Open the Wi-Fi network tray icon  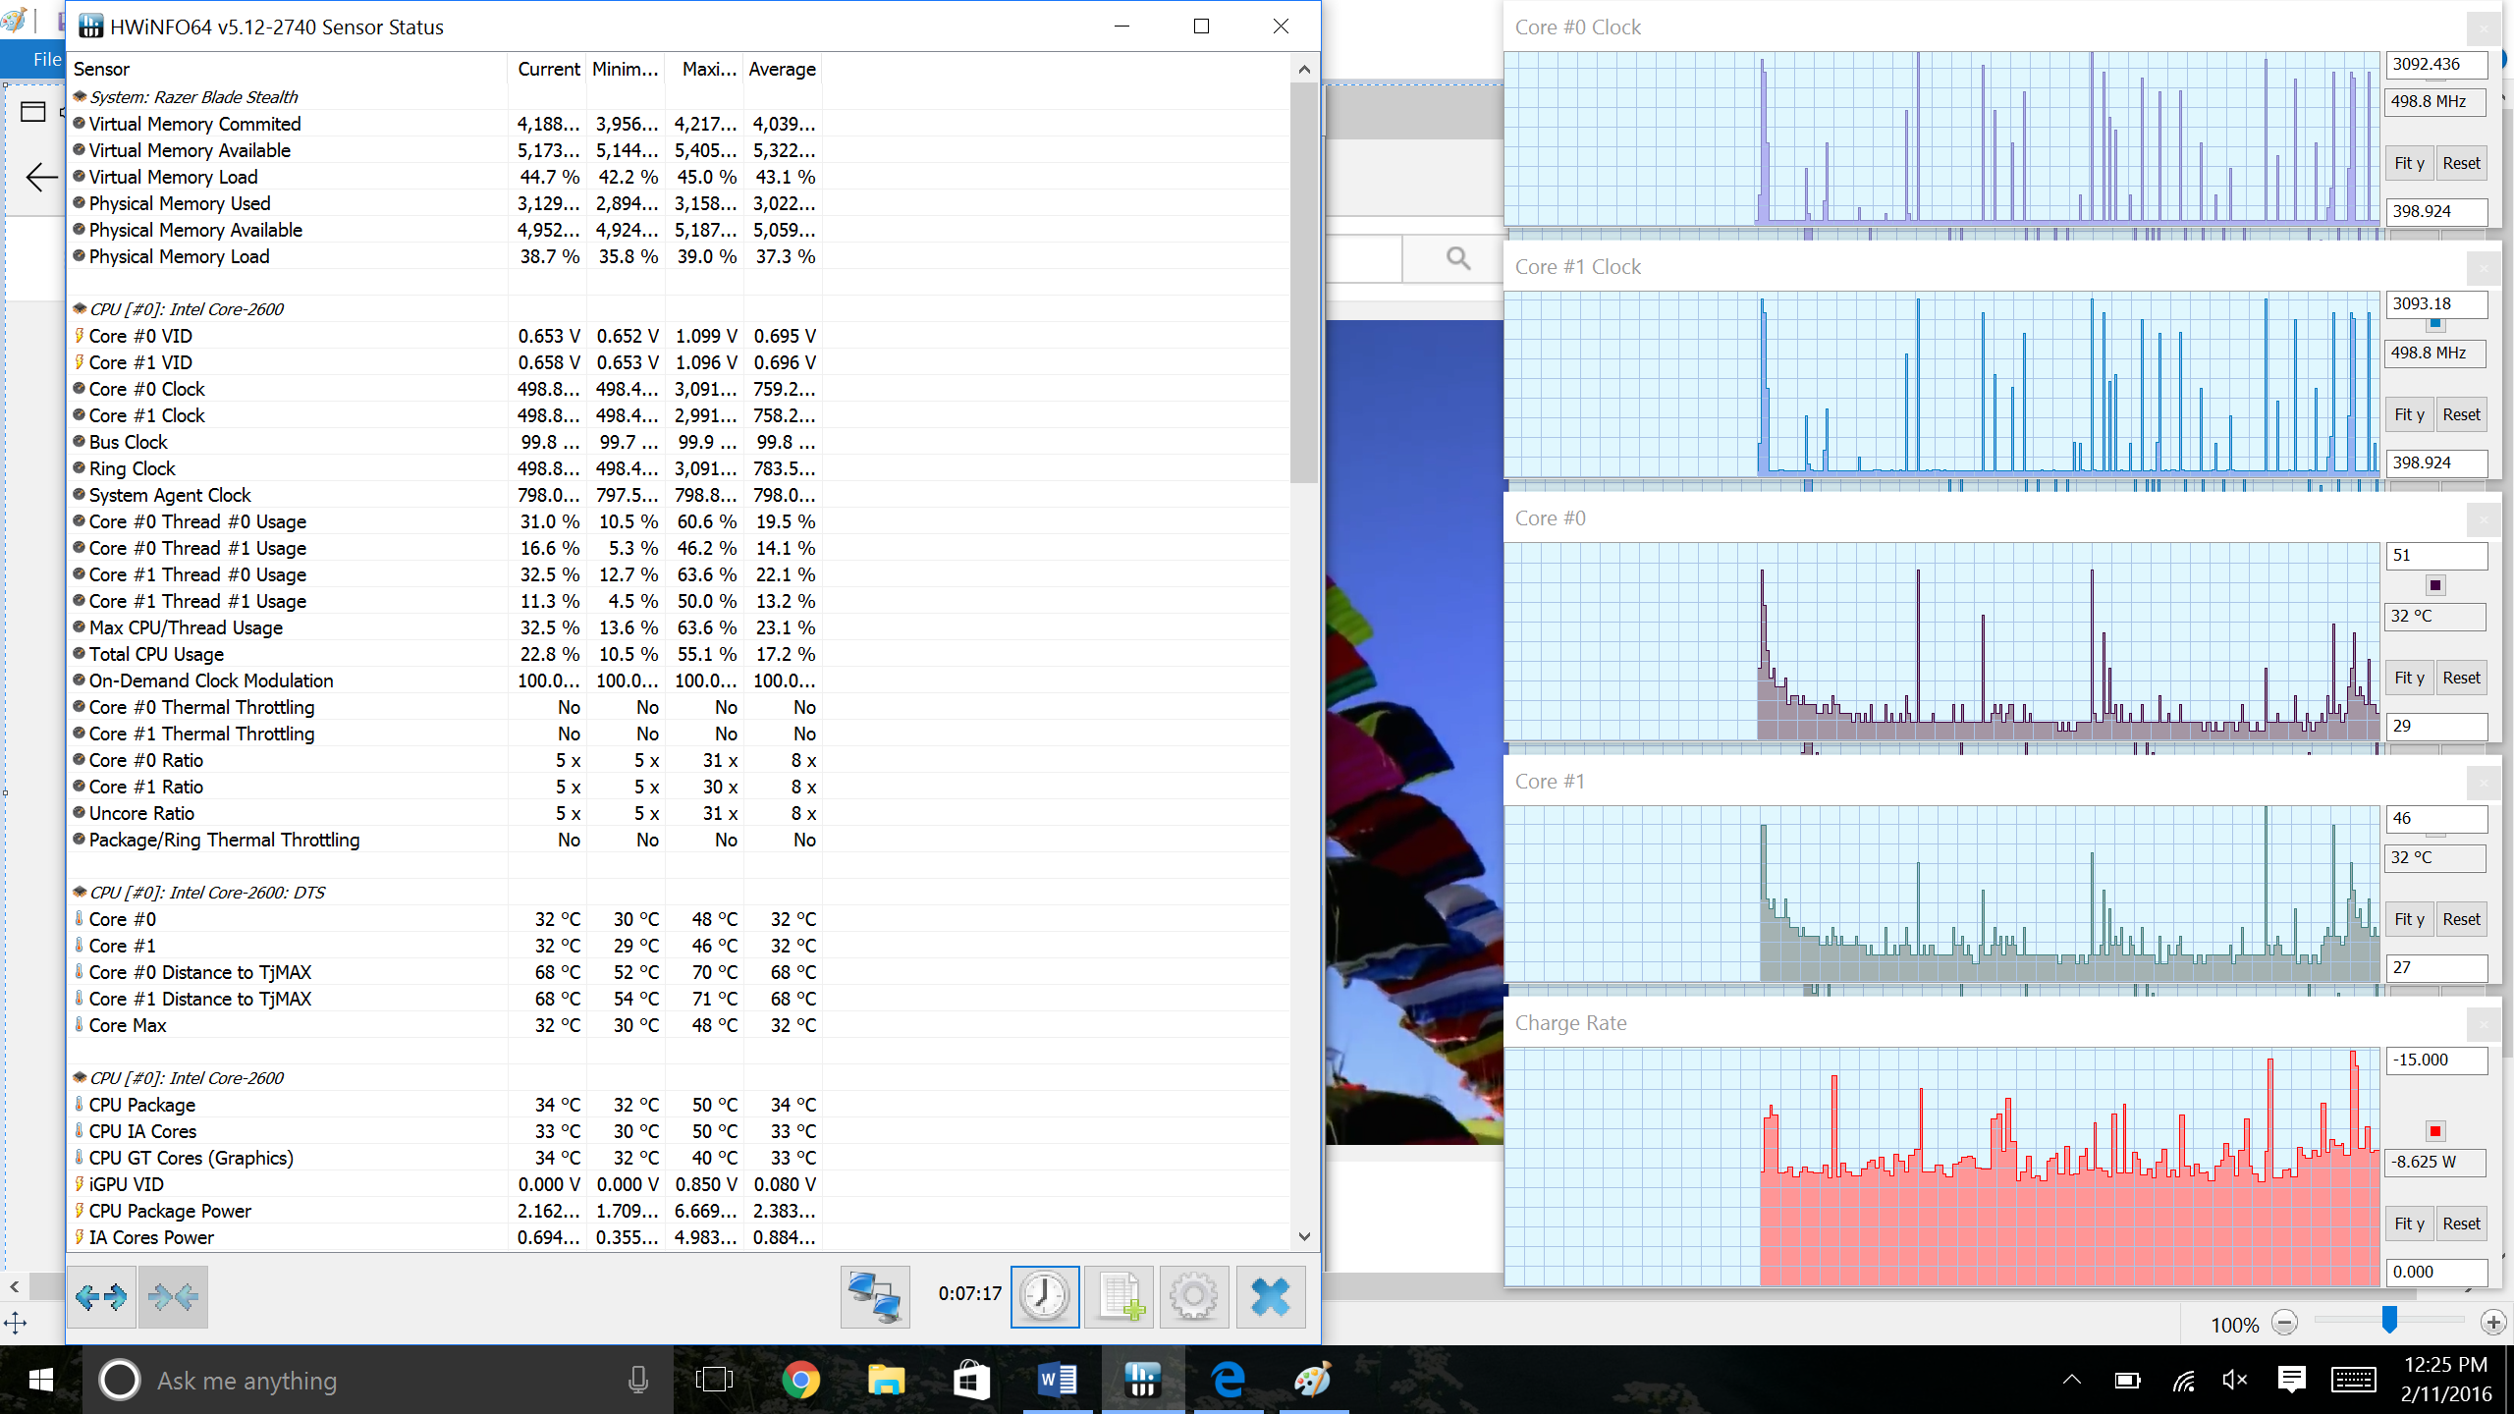[2182, 1381]
